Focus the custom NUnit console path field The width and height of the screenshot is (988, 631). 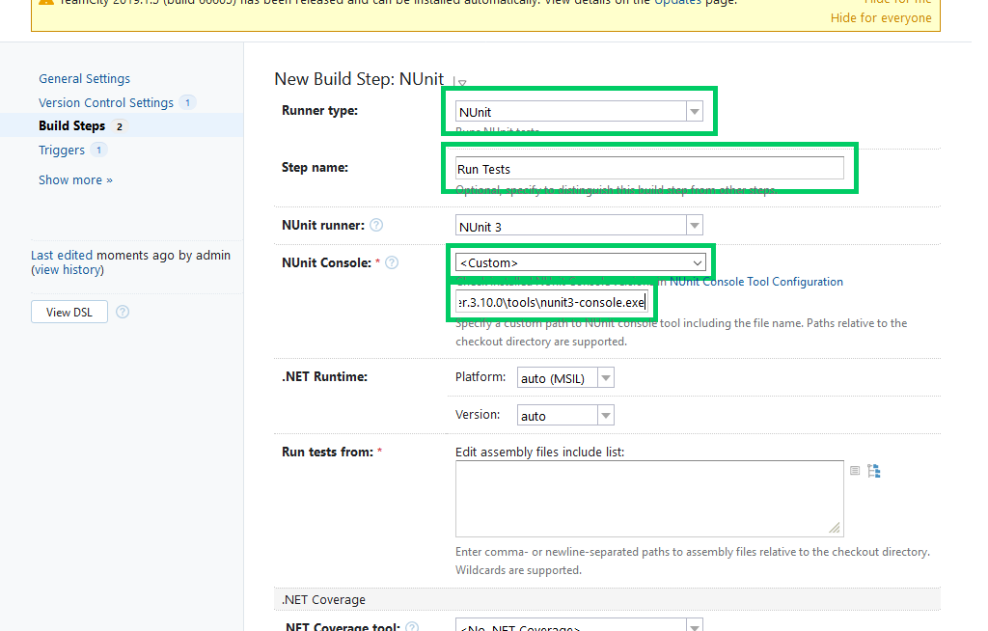pyautogui.click(x=551, y=303)
